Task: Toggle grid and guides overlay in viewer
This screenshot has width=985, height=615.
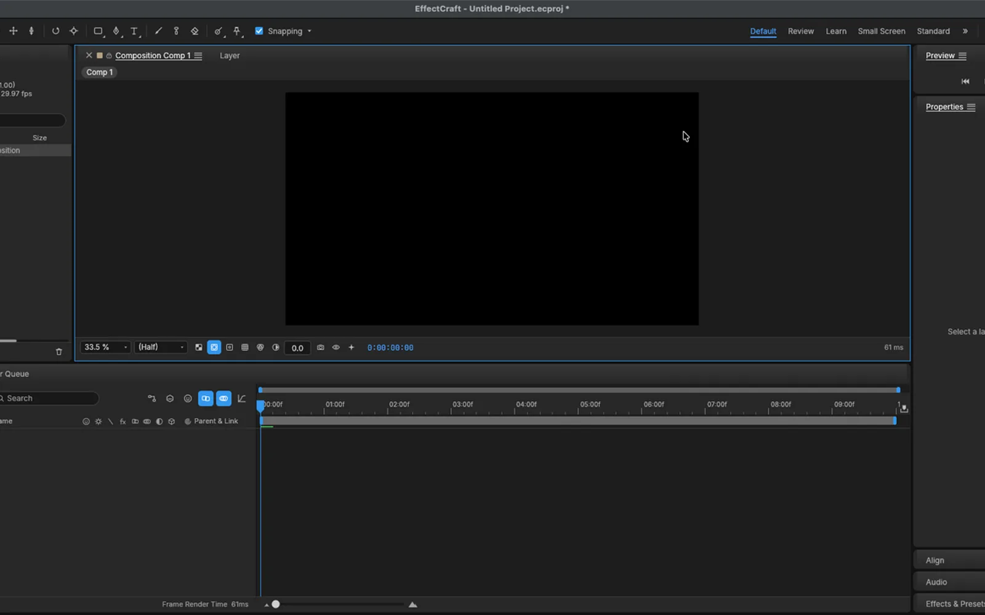Action: click(x=245, y=347)
